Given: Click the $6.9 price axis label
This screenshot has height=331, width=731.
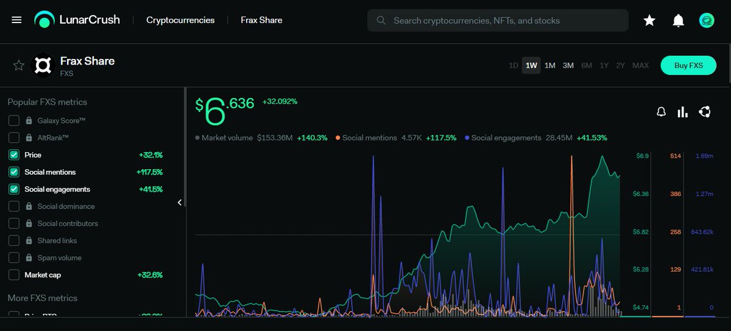Looking at the screenshot, I should click(x=643, y=156).
